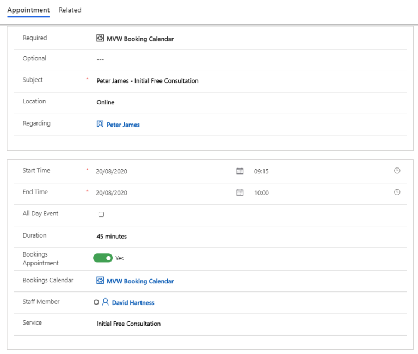Open the MVW Booking Calendar link

point(140,281)
